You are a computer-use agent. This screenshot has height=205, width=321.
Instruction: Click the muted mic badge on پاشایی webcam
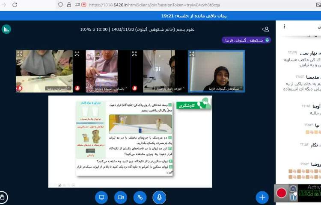77,88
